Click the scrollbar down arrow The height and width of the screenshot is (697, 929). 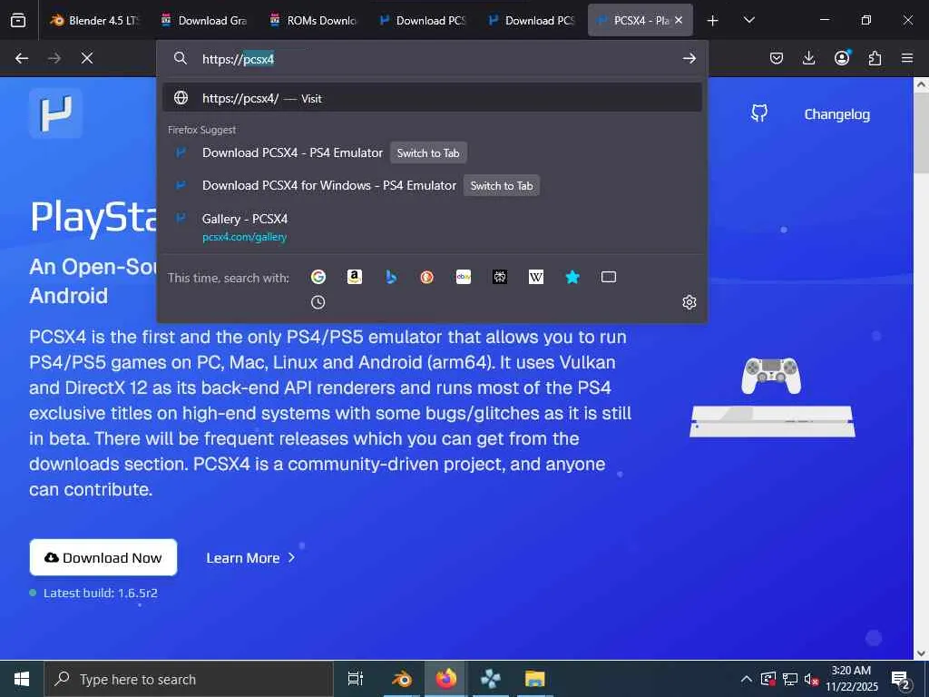click(921, 653)
